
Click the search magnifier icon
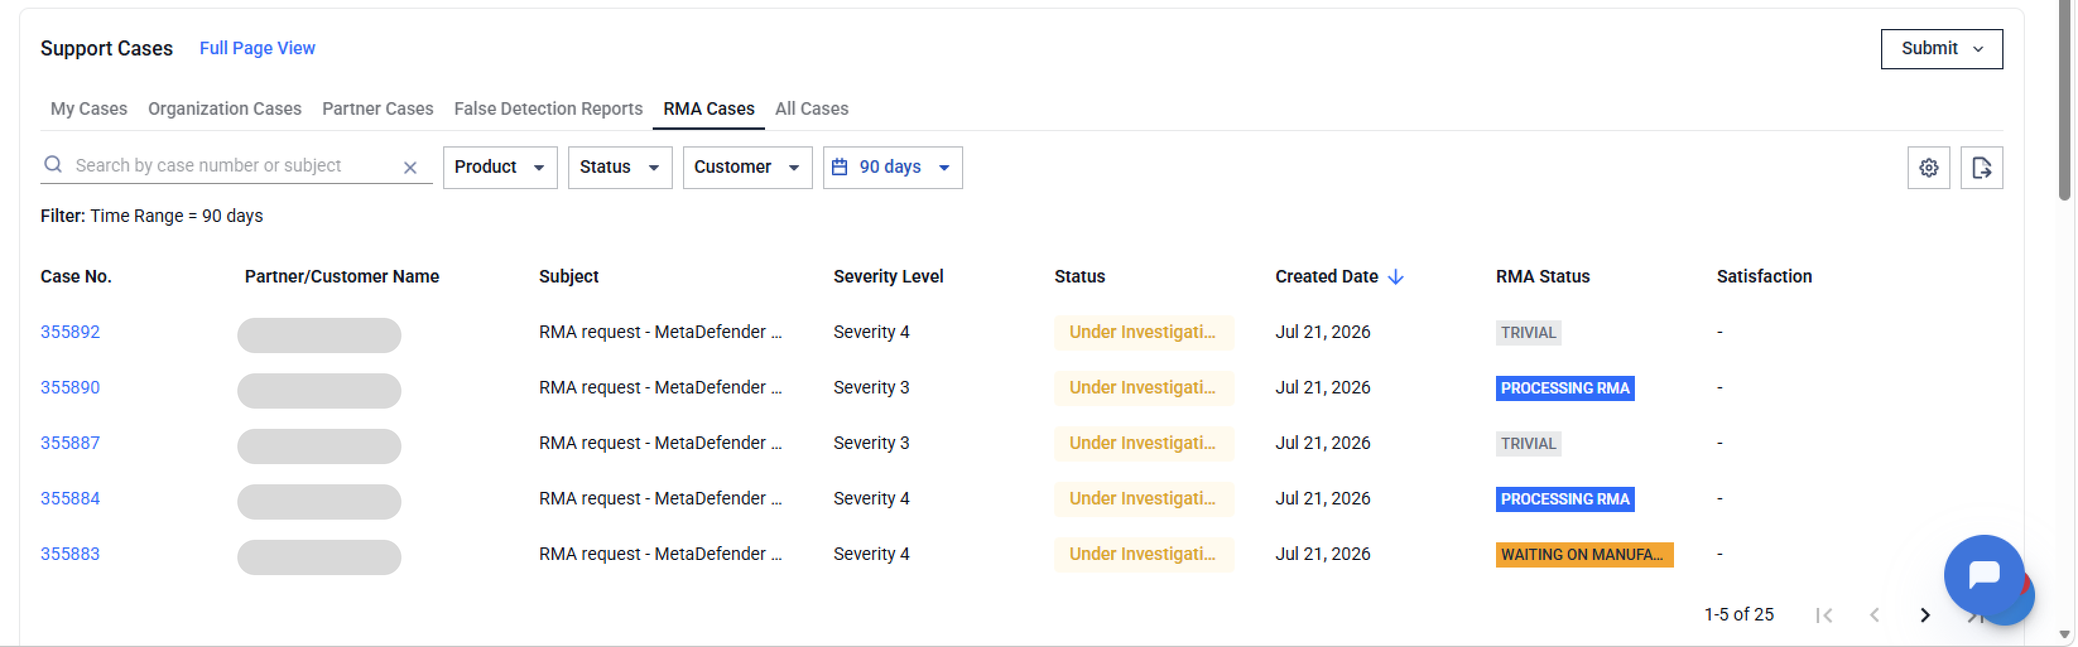click(x=53, y=165)
